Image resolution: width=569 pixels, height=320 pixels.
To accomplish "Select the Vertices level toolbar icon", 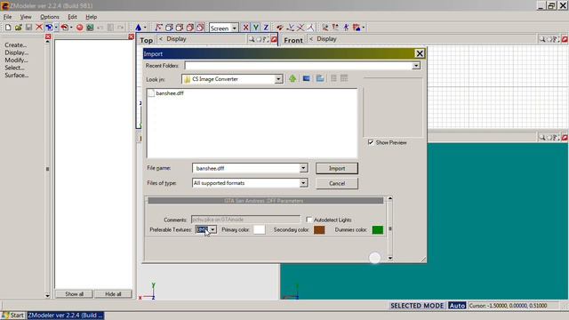I will 158,28.
